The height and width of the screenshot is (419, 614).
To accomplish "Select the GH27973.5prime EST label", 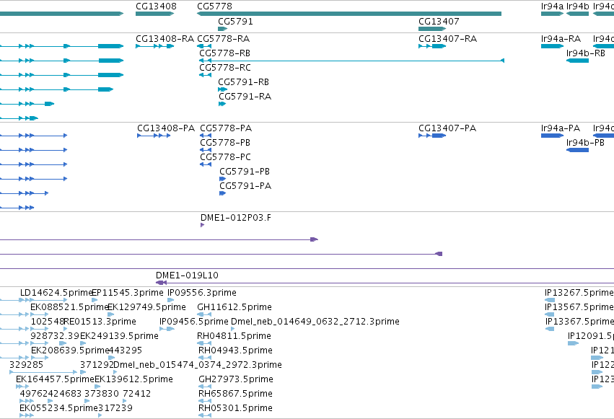I will [236, 379].
